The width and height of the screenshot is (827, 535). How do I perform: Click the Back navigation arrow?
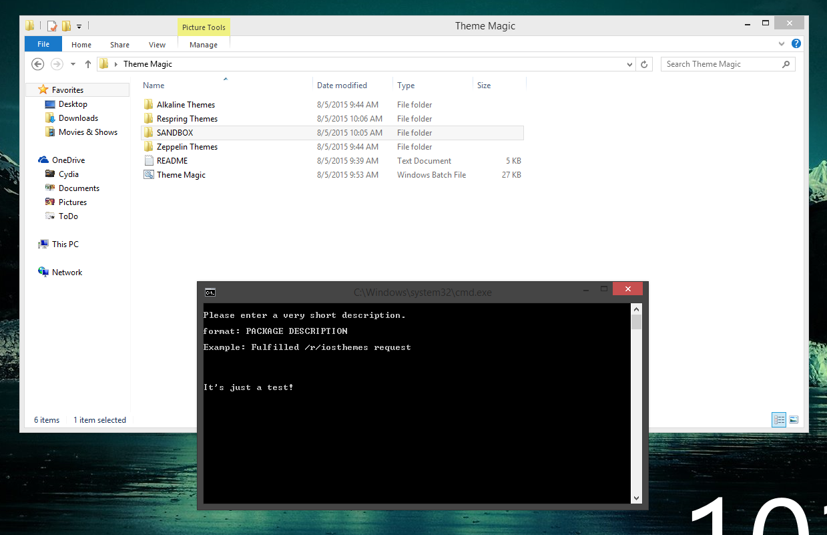[38, 64]
